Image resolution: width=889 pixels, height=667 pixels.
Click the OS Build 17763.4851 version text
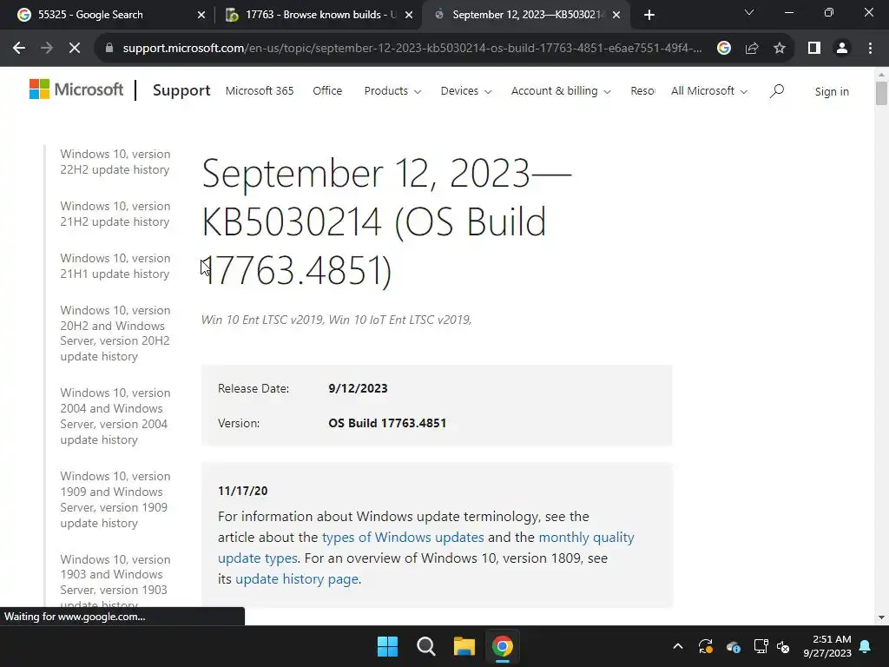pyautogui.click(x=387, y=423)
